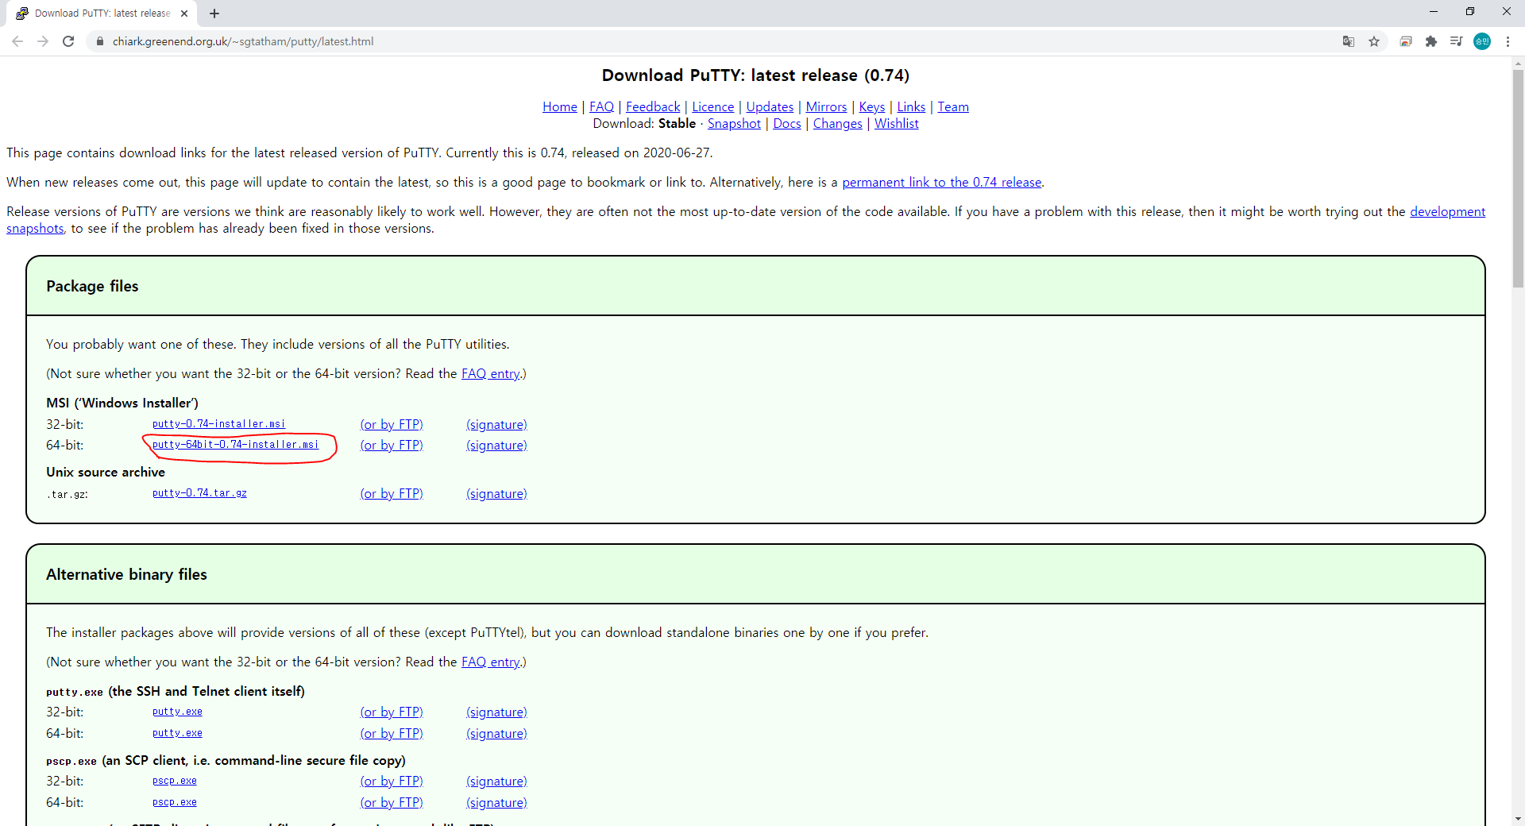
Task: Reload the PuTTY download page
Action: [68, 41]
